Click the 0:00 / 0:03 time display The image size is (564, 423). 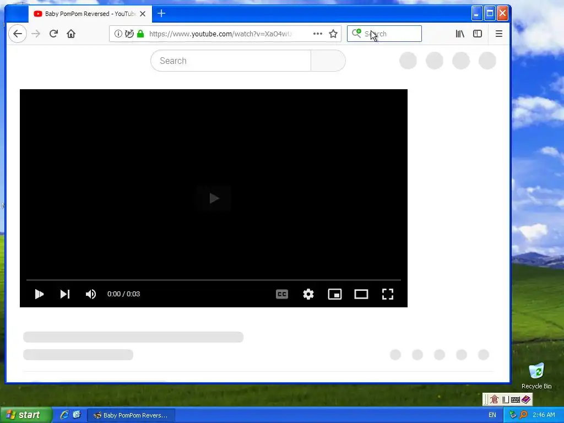click(x=123, y=294)
